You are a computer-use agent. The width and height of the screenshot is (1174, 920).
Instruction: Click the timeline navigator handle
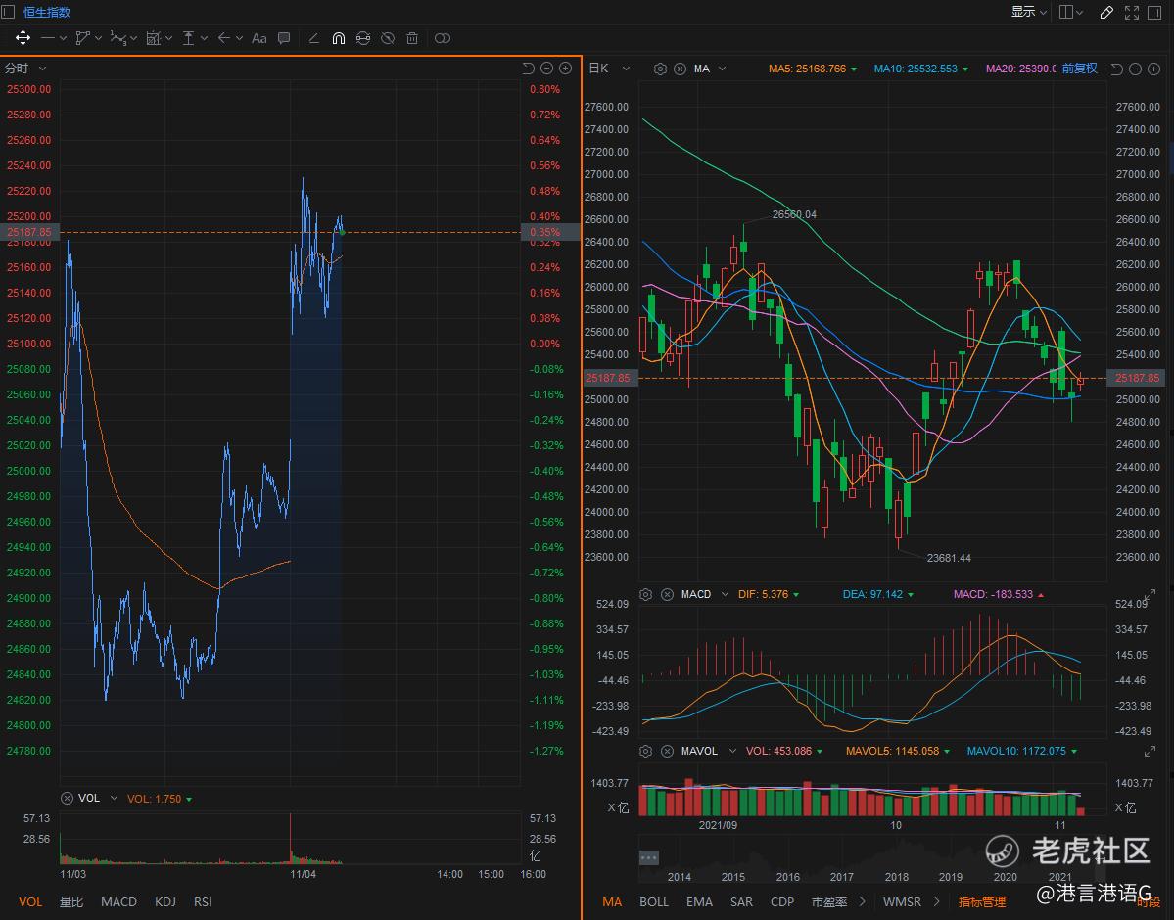click(x=648, y=857)
